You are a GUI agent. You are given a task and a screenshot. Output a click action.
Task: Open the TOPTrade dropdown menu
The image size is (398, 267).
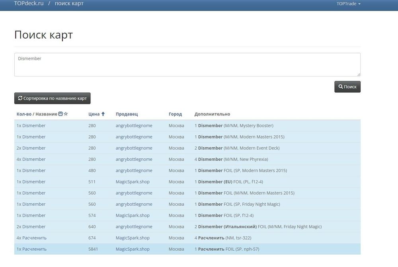pyautogui.click(x=348, y=4)
